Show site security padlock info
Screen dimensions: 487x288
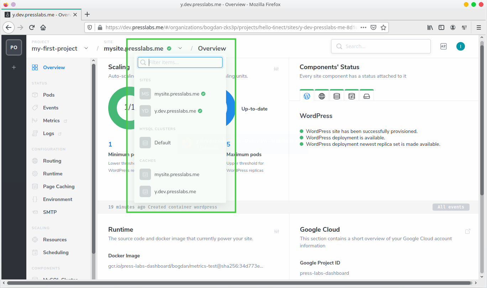click(x=99, y=27)
